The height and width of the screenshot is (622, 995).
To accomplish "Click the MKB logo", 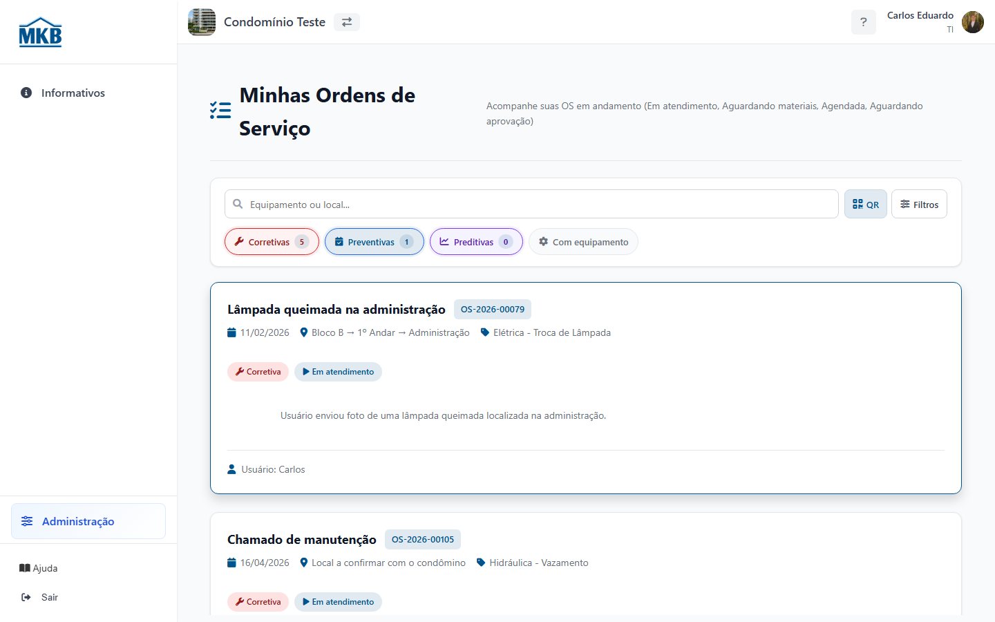I will coord(40,32).
